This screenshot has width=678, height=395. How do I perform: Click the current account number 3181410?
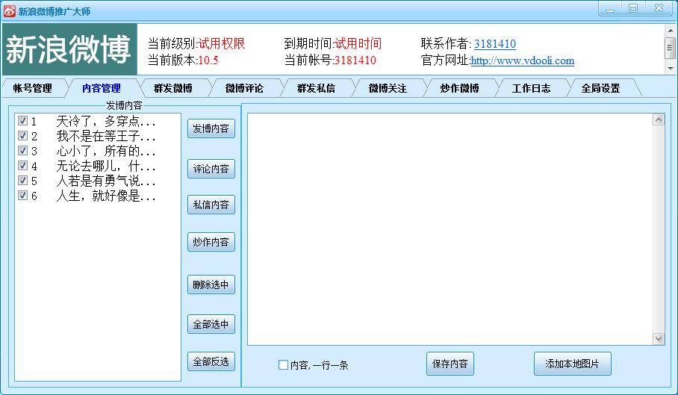click(355, 60)
